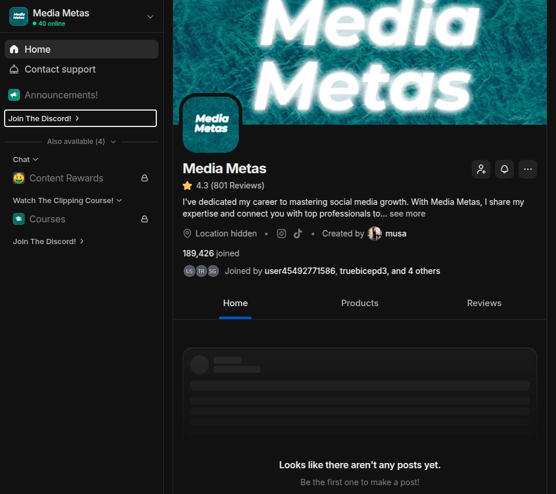
Task: Click the money-face emoji beside Content Rewards
Action: click(19, 178)
